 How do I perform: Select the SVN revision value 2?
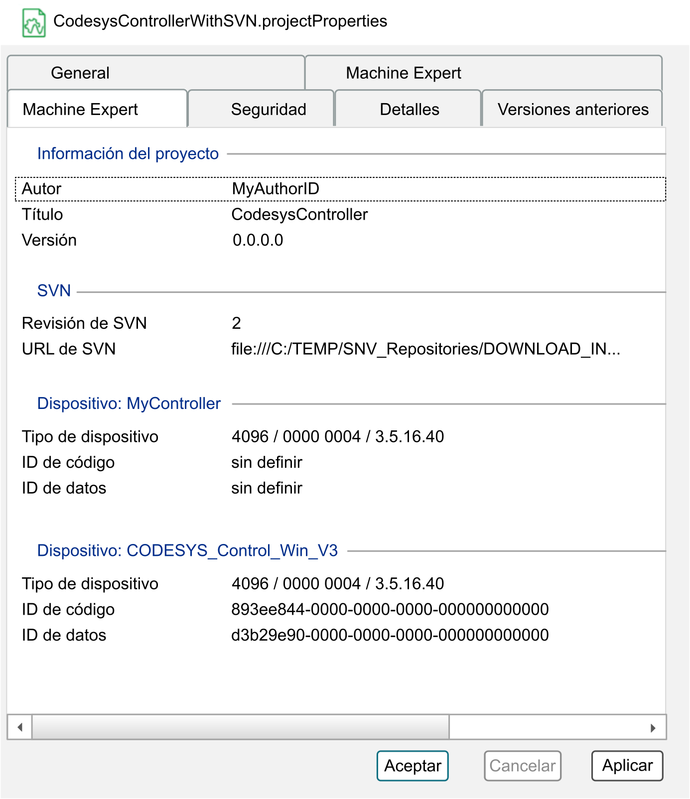pyautogui.click(x=236, y=323)
